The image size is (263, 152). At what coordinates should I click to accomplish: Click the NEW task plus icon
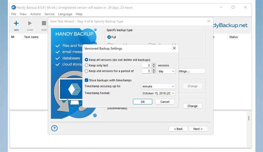pos(16,23)
